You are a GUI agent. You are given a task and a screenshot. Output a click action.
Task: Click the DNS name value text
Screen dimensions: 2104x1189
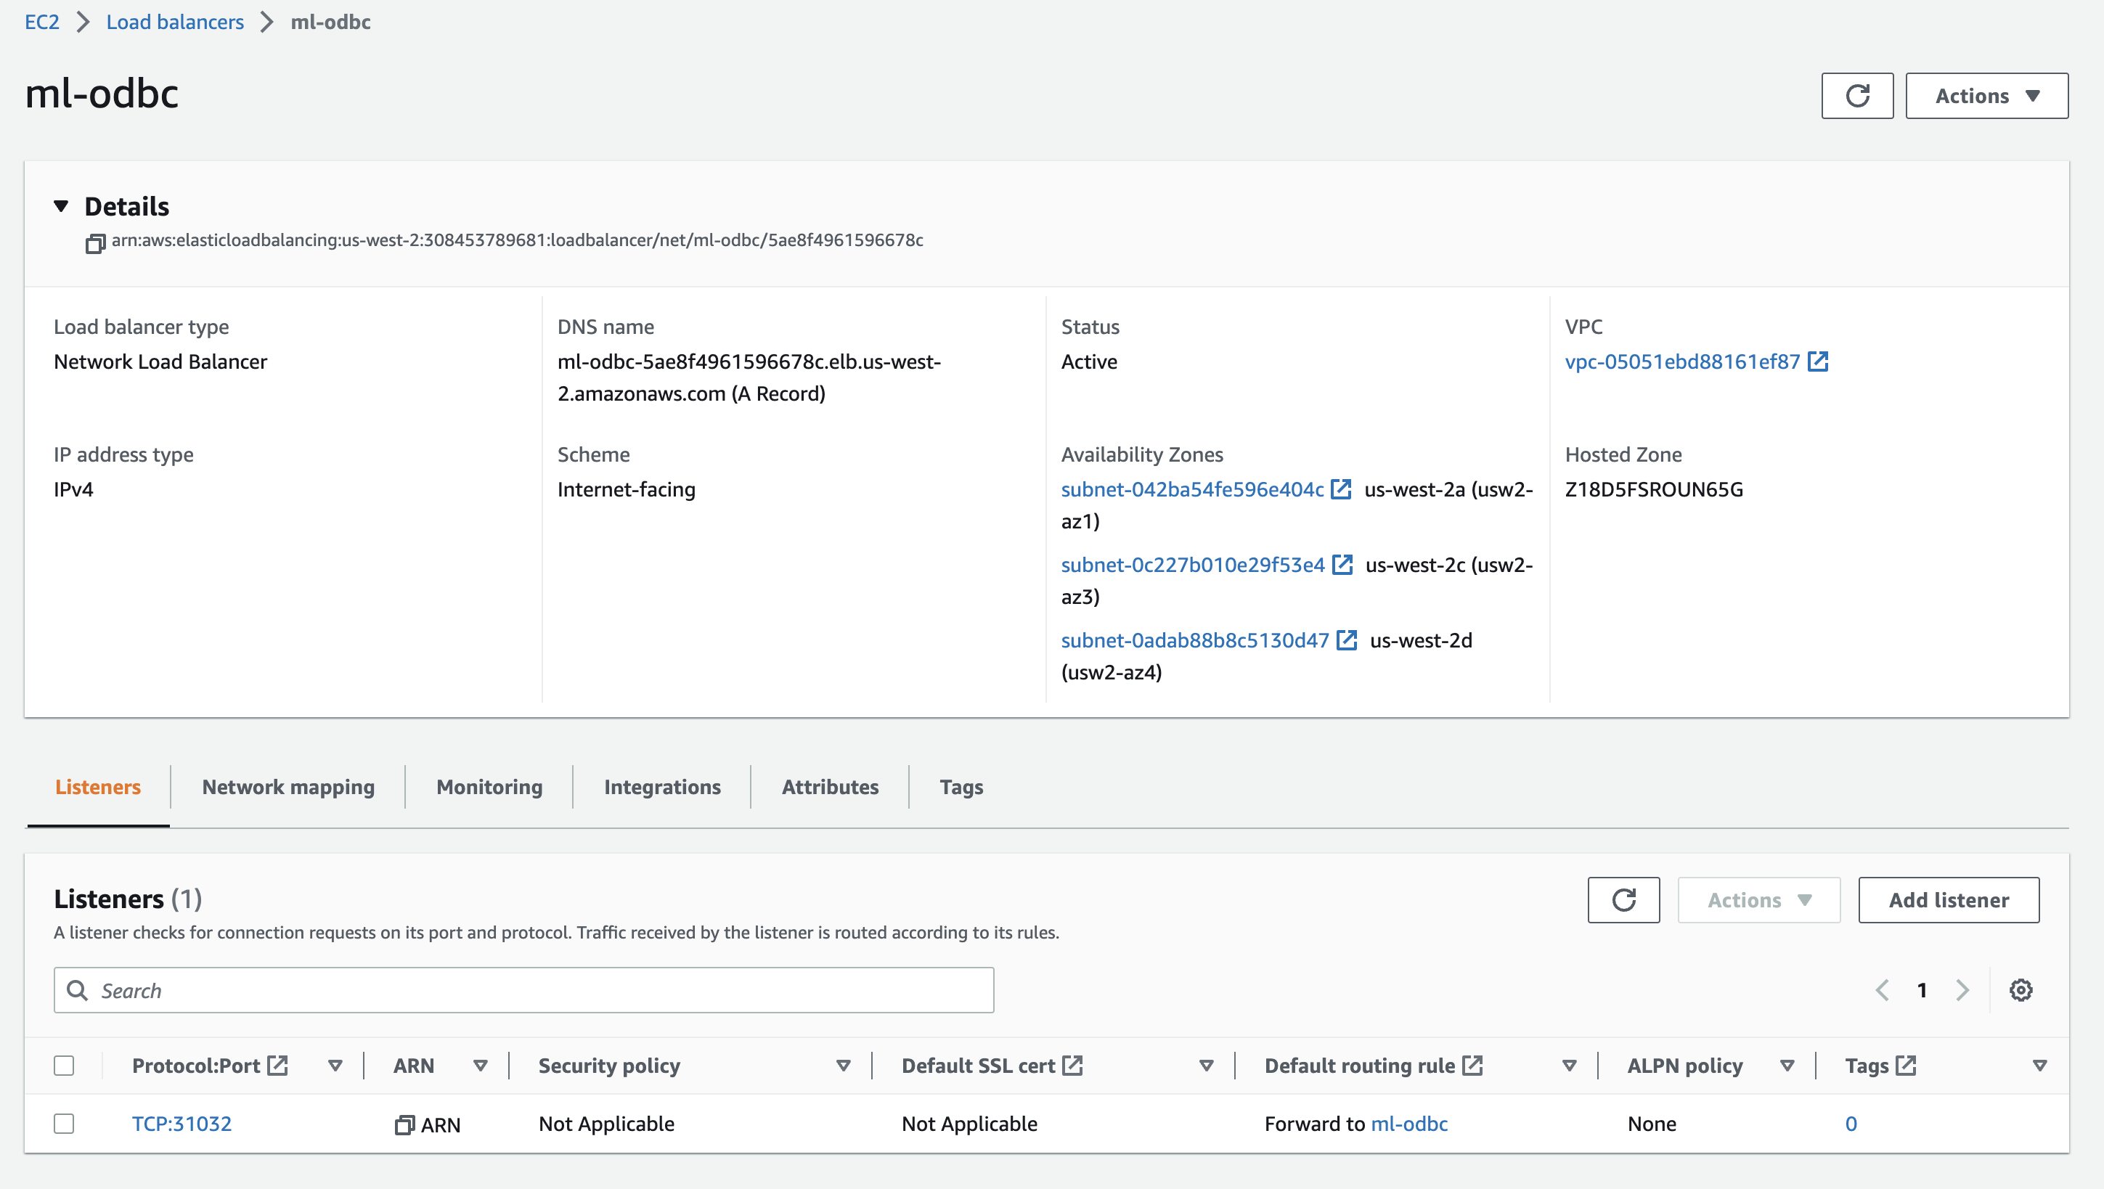(x=749, y=377)
